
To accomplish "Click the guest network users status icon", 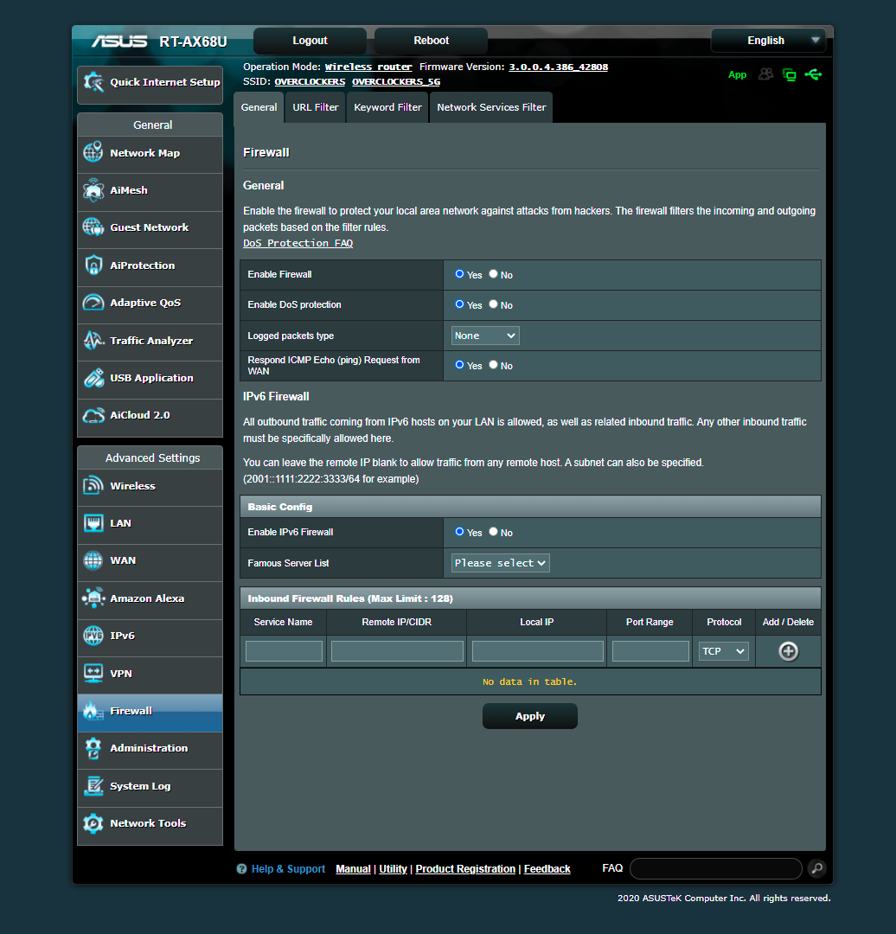I will click(x=765, y=74).
